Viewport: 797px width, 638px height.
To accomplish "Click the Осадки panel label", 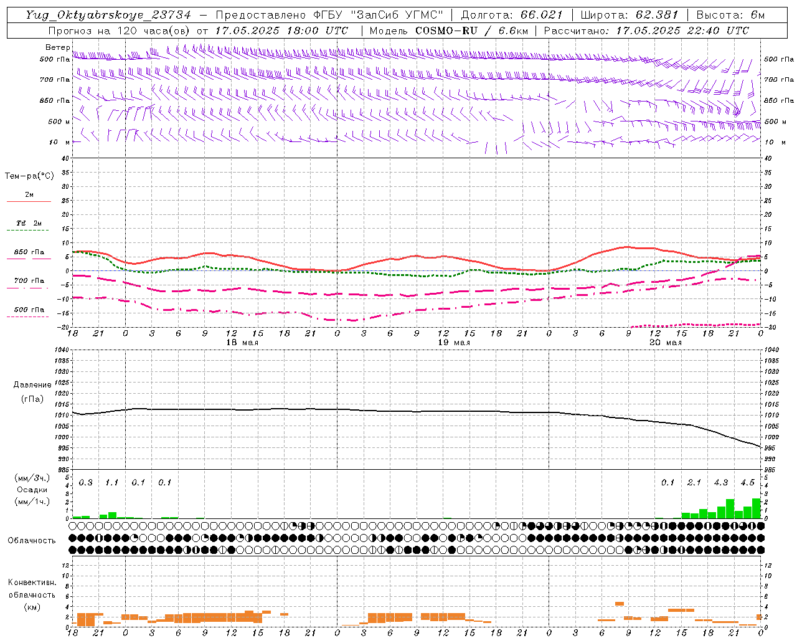I will click(x=32, y=490).
